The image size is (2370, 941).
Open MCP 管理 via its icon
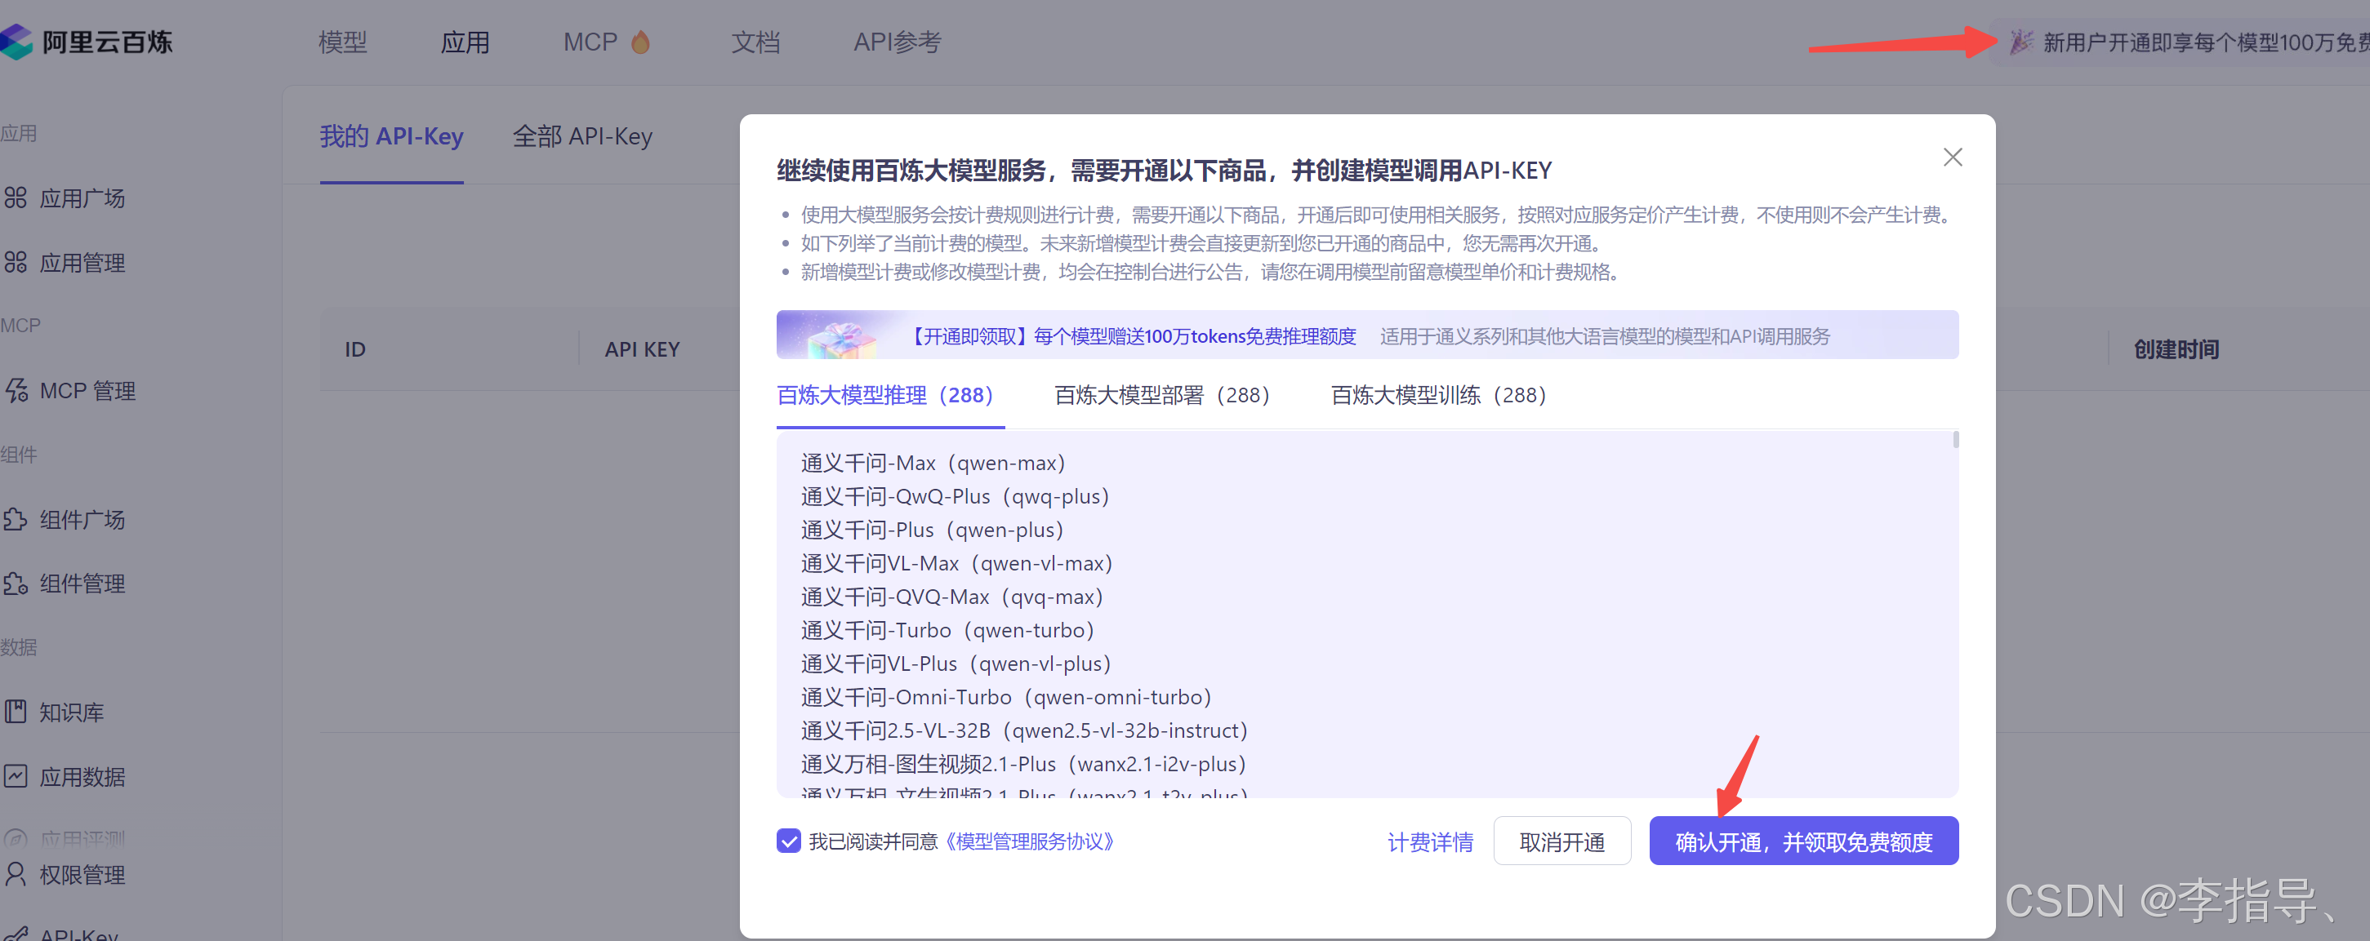pyautogui.click(x=16, y=391)
